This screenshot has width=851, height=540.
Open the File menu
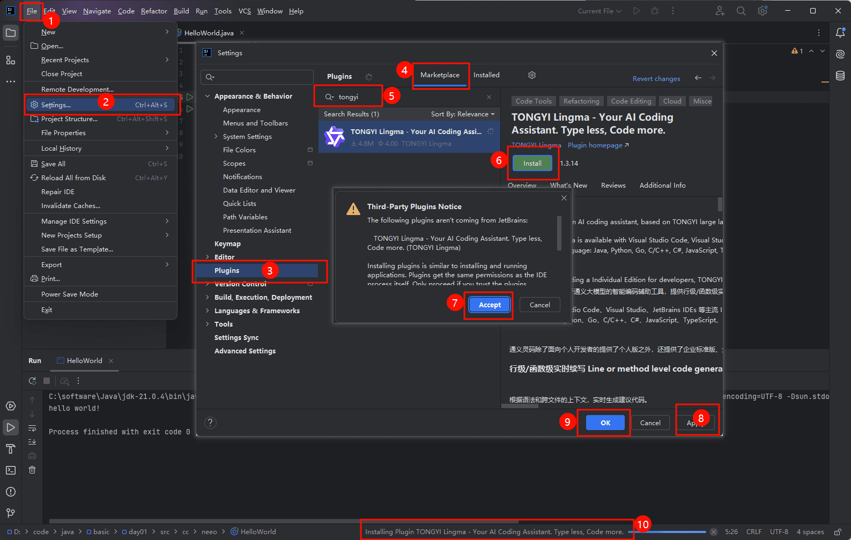32,11
